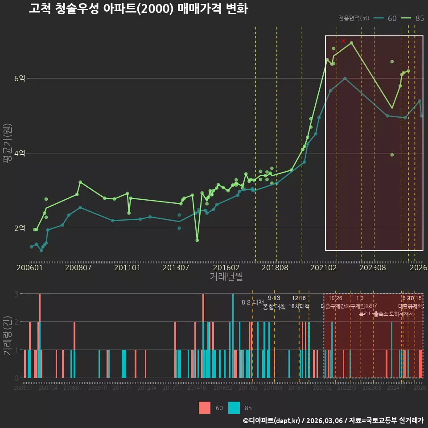Click '200807' on the price chart x-axis
Image resolution: width=428 pixels, height=428 pixels.
[78, 267]
